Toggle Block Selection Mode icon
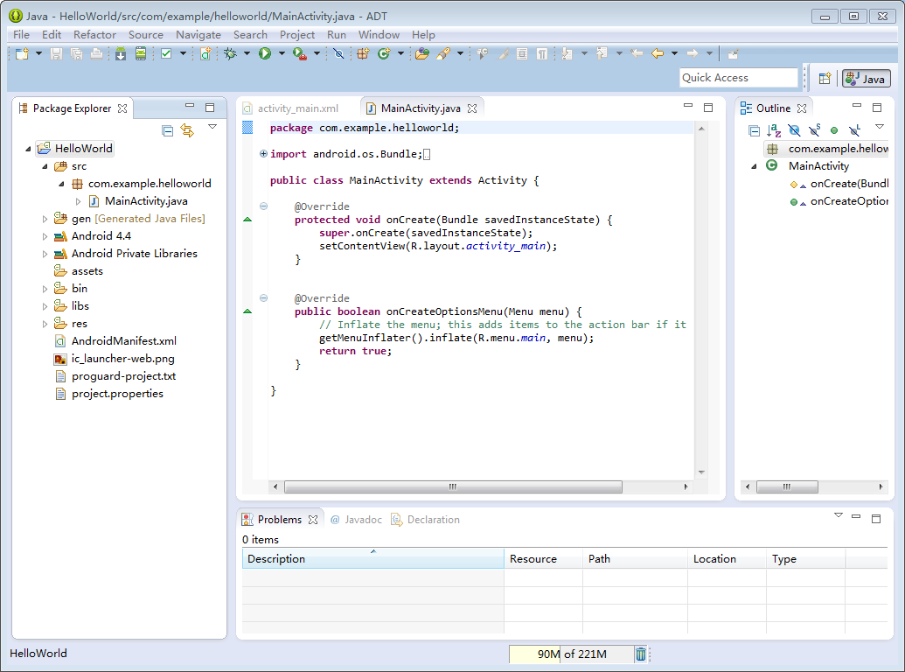 point(522,53)
